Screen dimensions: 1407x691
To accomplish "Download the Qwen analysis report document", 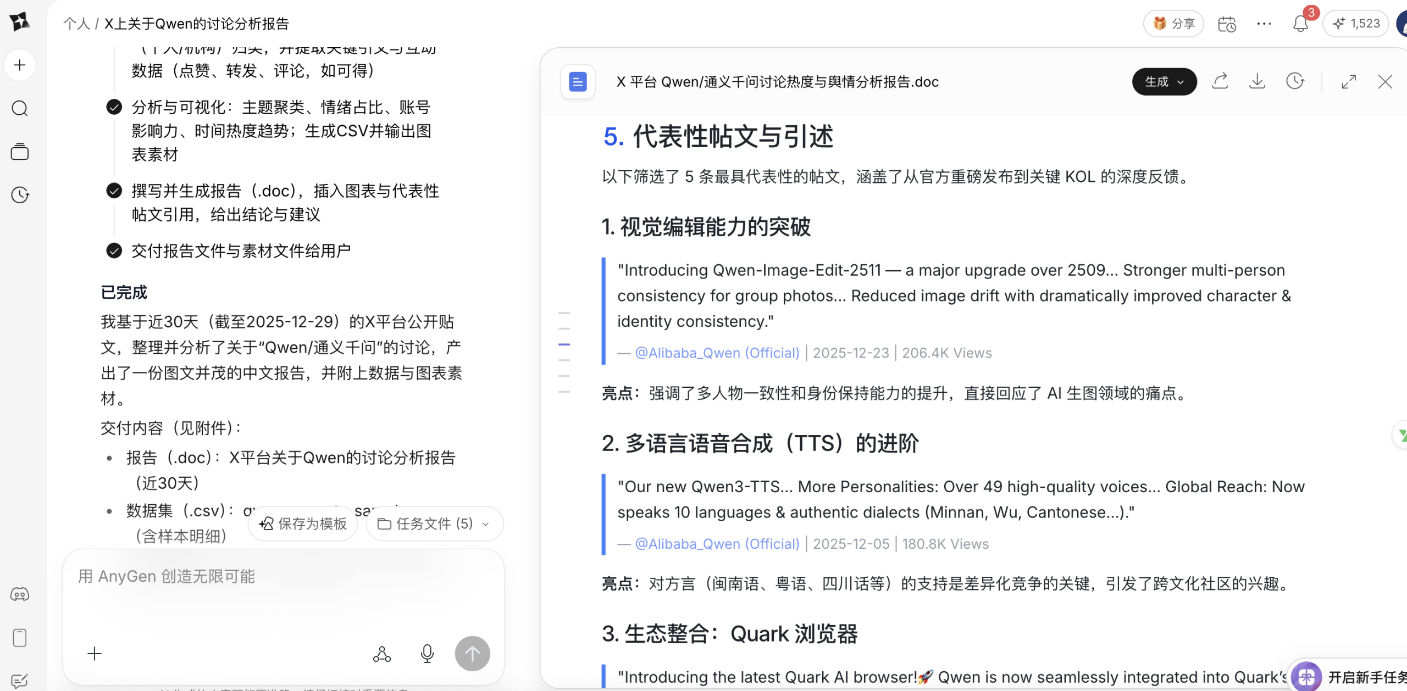I will coord(1258,81).
